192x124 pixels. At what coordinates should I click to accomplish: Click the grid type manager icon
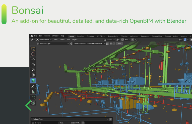click(x=107, y=43)
